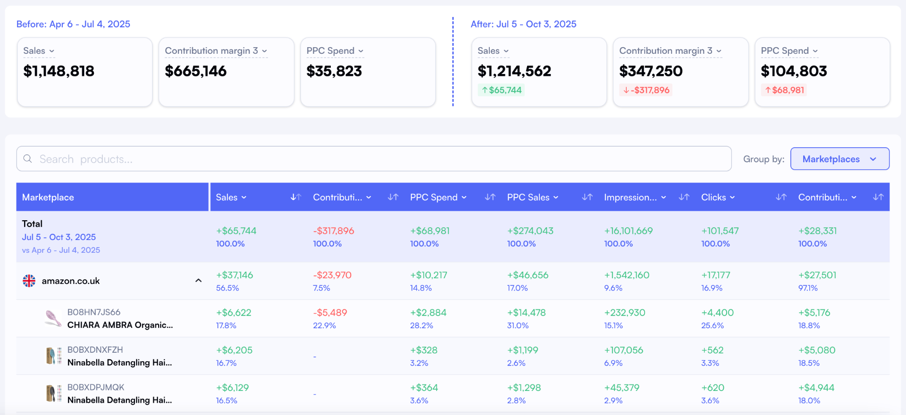This screenshot has height=415, width=906.
Task: Click the Total row +101,547 clicks cell
Action: tap(720, 231)
